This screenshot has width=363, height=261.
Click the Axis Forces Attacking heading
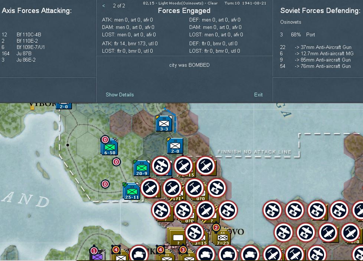click(37, 11)
